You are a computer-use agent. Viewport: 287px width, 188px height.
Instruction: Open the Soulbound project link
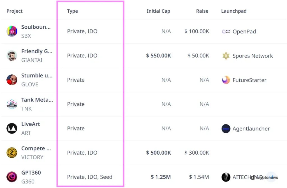tap(36, 27)
